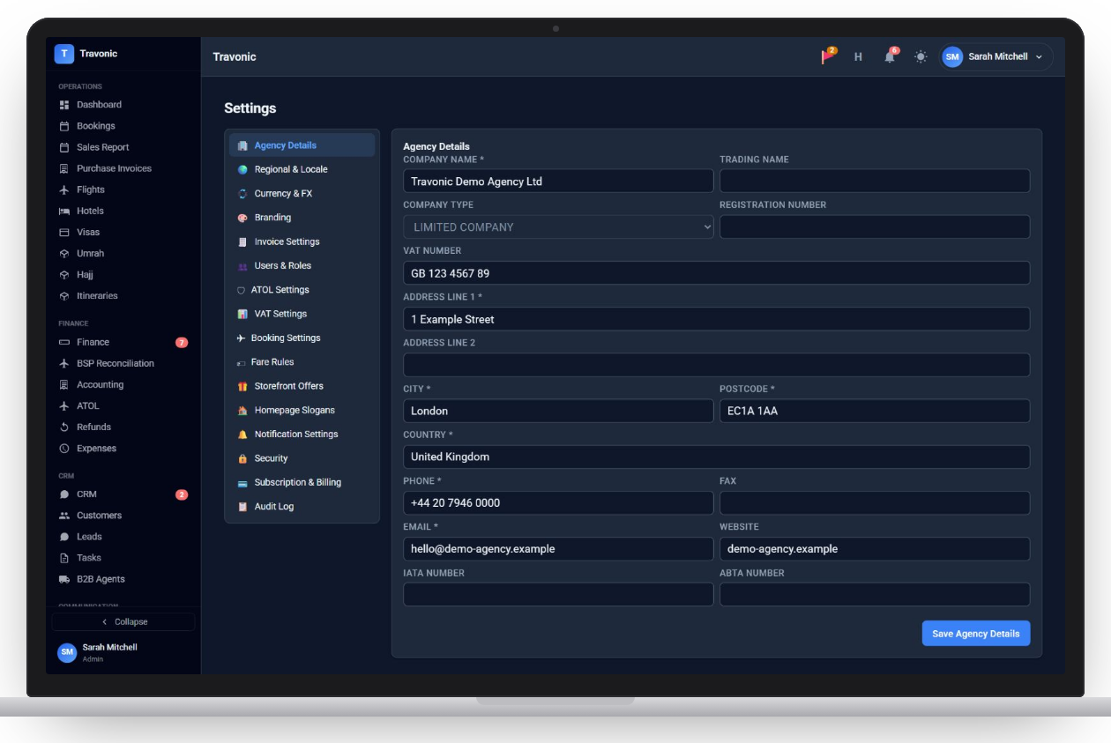Click the Flights airplane icon
Image resolution: width=1111 pixels, height=743 pixels.
(x=64, y=189)
